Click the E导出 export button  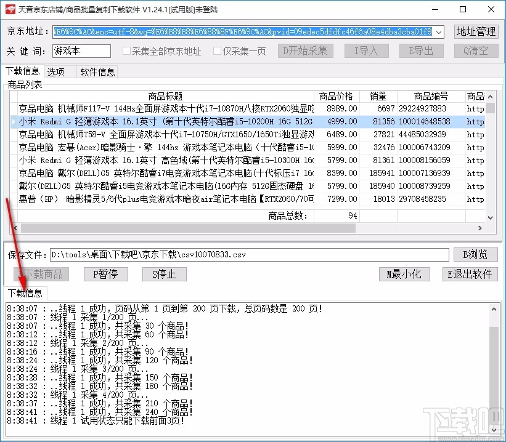point(421,52)
